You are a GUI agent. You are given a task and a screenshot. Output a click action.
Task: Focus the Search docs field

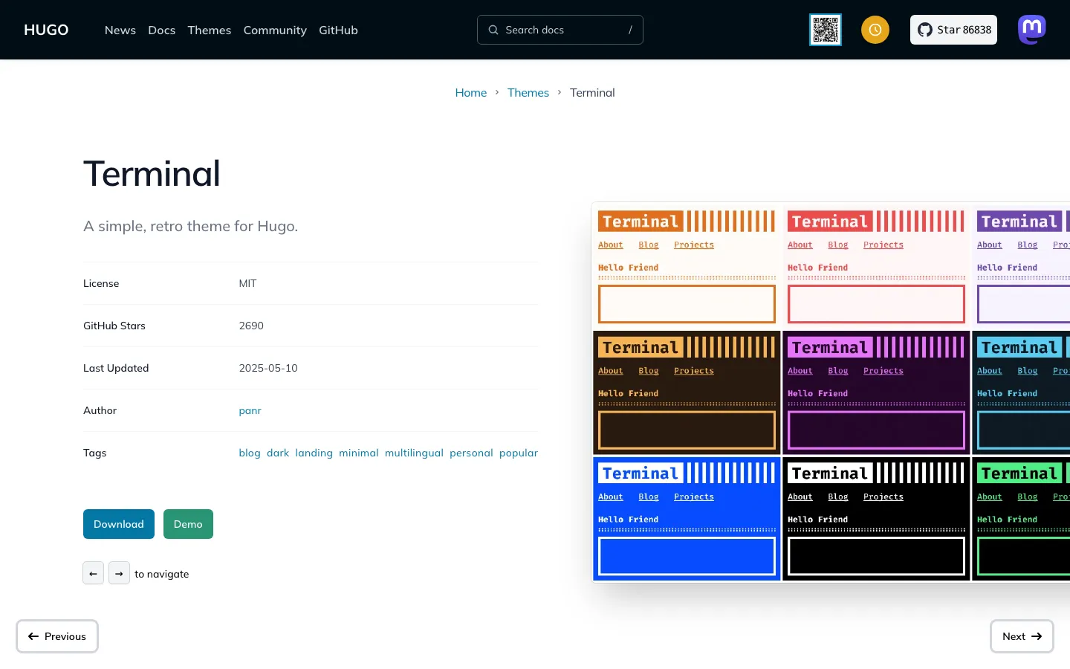[x=560, y=30]
